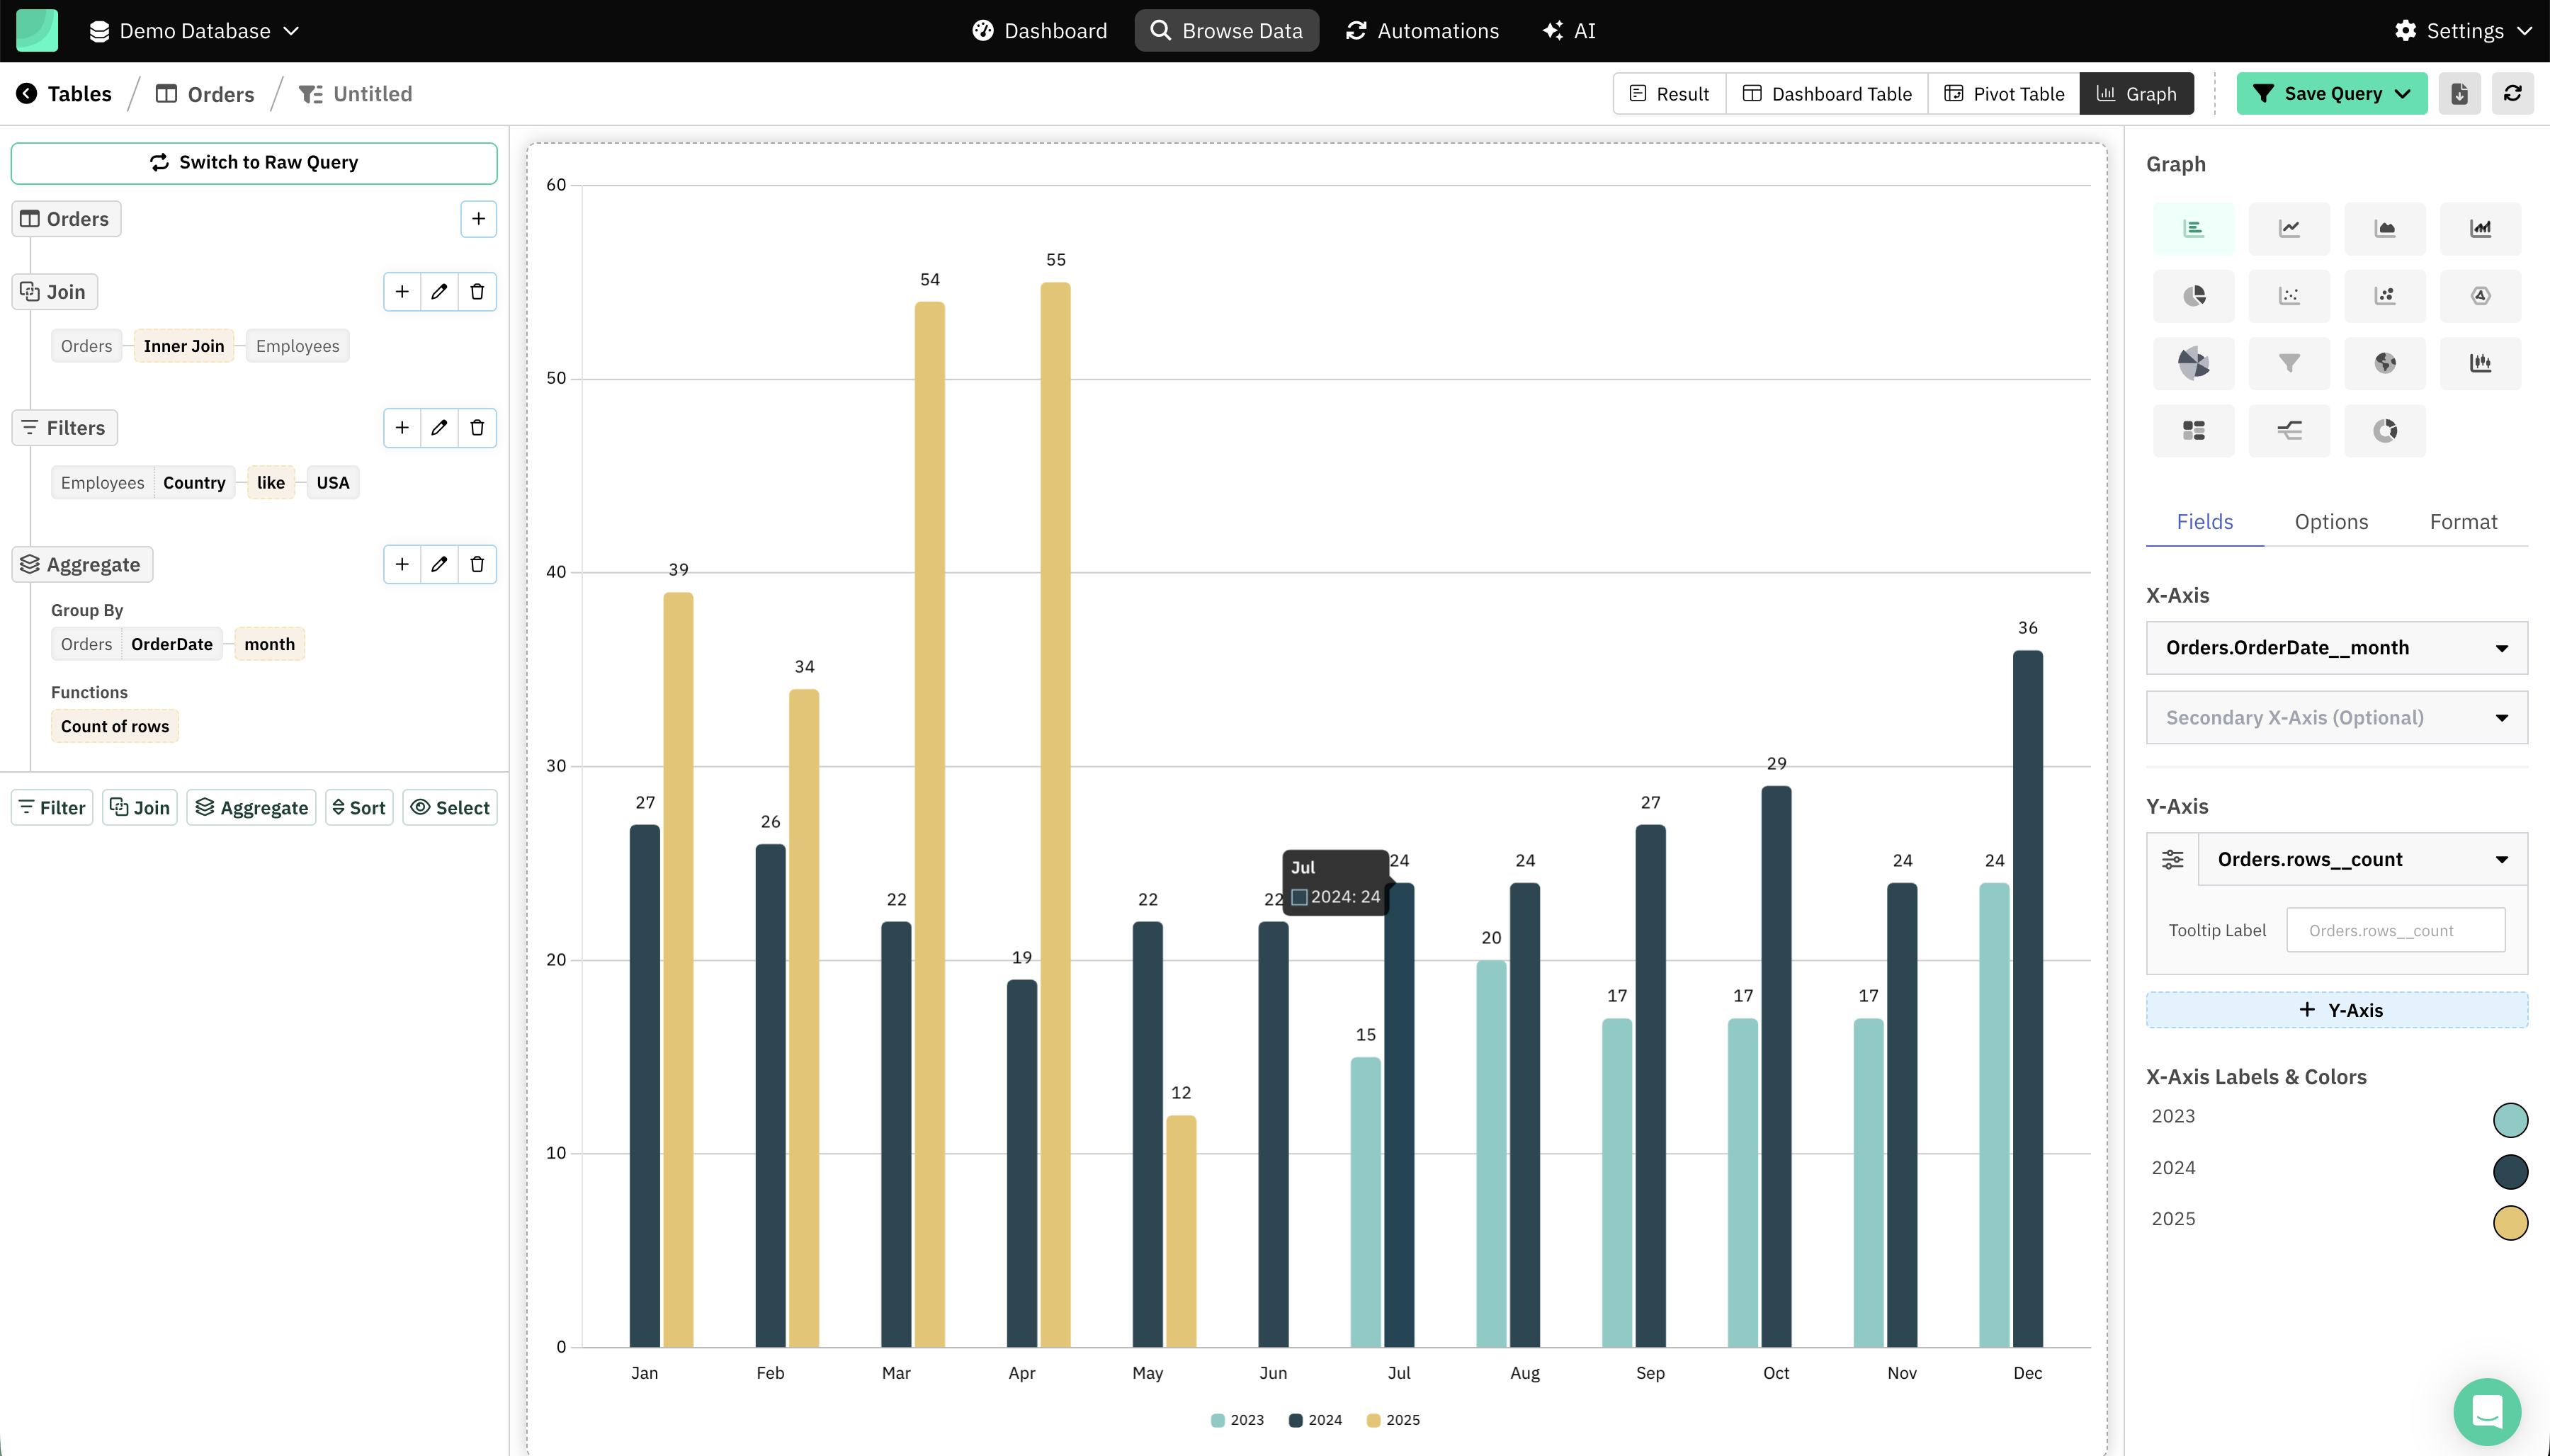Open the X-Axis Orders.OrderDate__month dropdown
Image resolution: width=2550 pixels, height=1456 pixels.
[x=2336, y=648]
